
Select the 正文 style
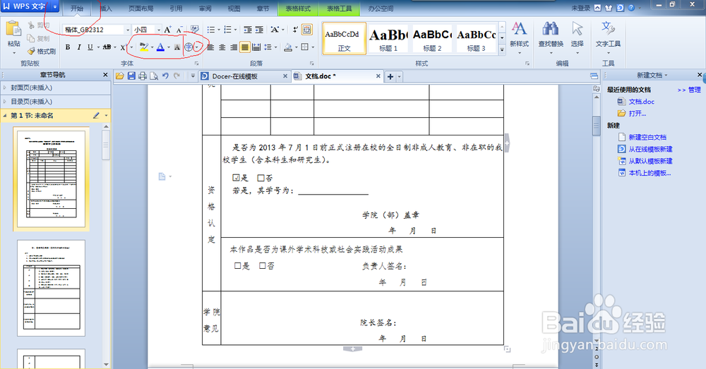point(345,39)
